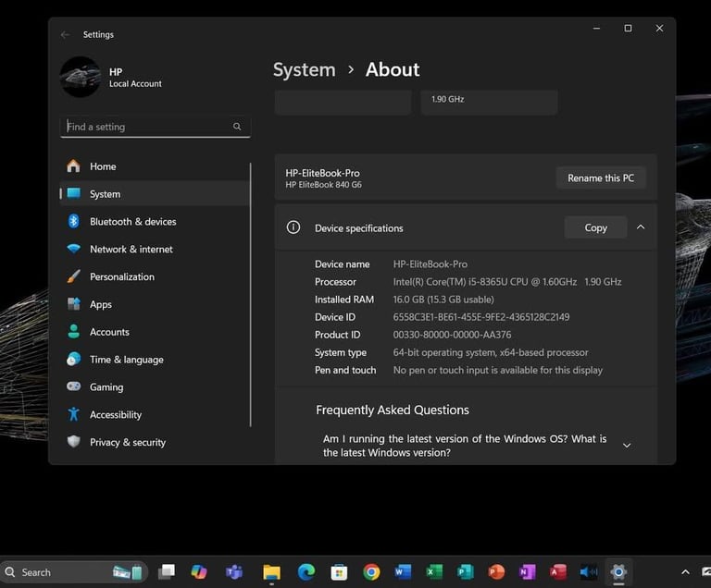Screen dimensions: 711x588
Task: Select Gaming in the sidebar
Action: (x=155, y=387)
